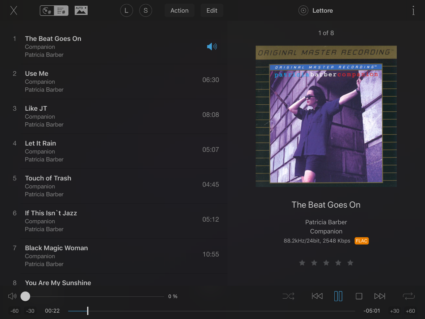Play track 8 You Are My Sunshine

[114, 280]
